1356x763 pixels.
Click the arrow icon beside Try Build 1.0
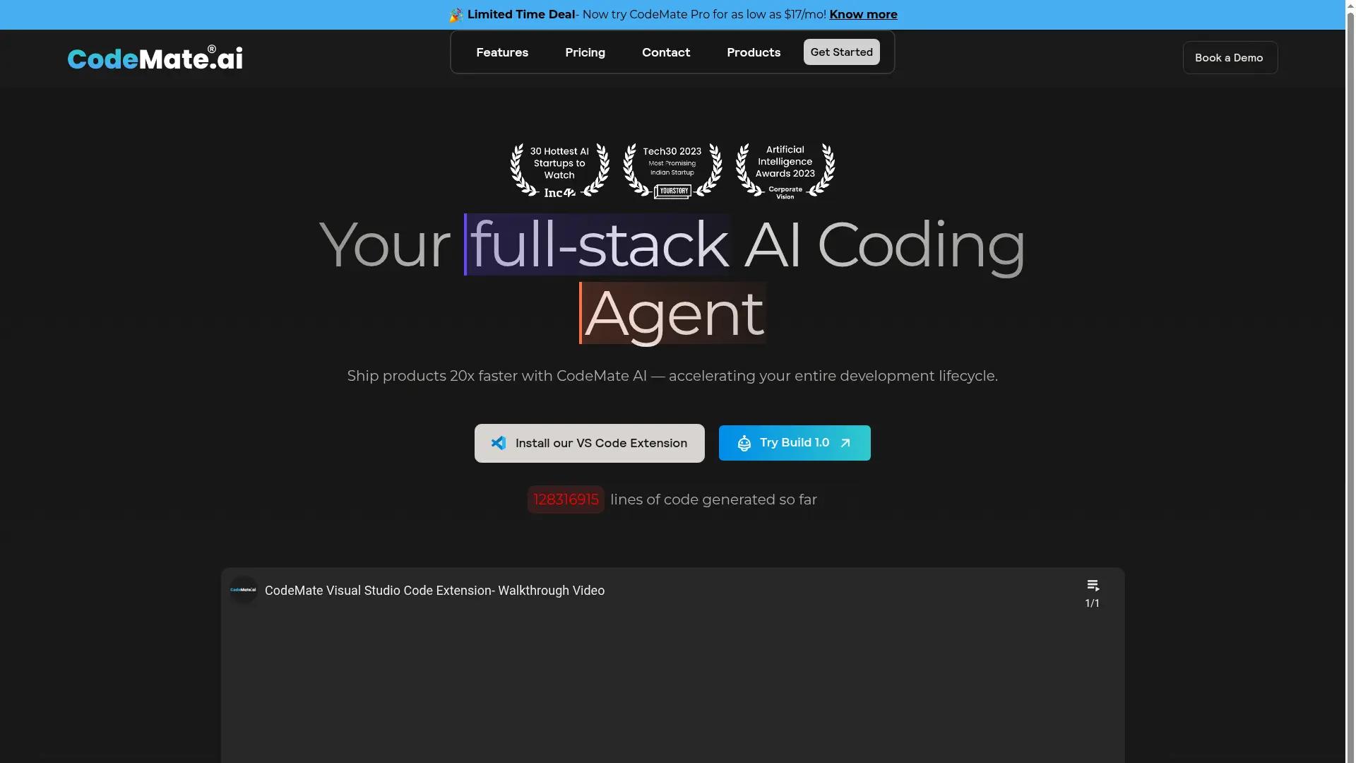[845, 443]
